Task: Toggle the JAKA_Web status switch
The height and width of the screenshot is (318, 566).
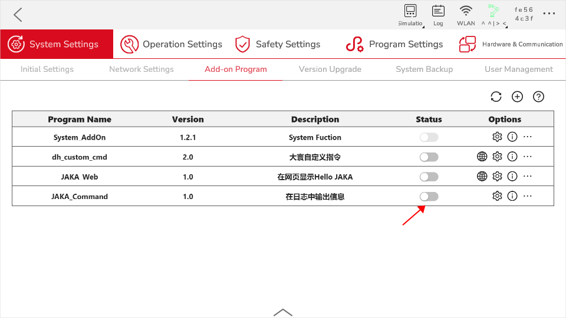Action: point(429,177)
